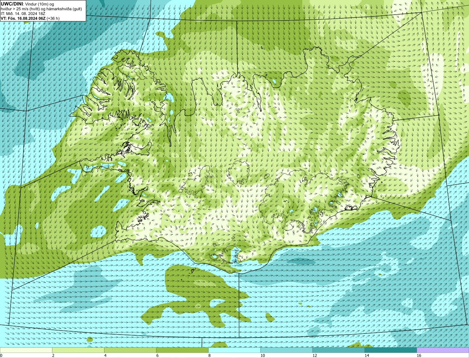Click the '0' label on the legend scale

click(x=1, y=355)
